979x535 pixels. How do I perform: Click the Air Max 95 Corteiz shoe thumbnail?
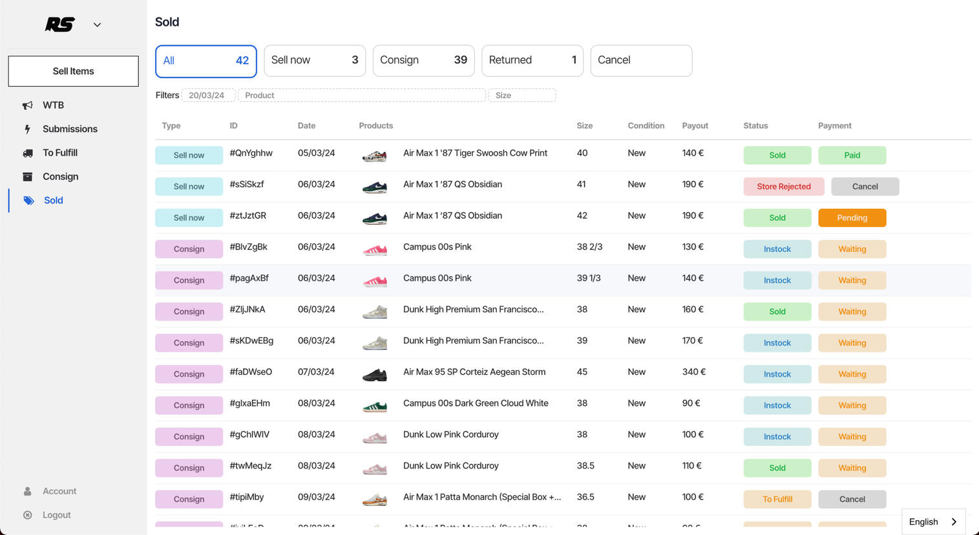click(x=374, y=374)
